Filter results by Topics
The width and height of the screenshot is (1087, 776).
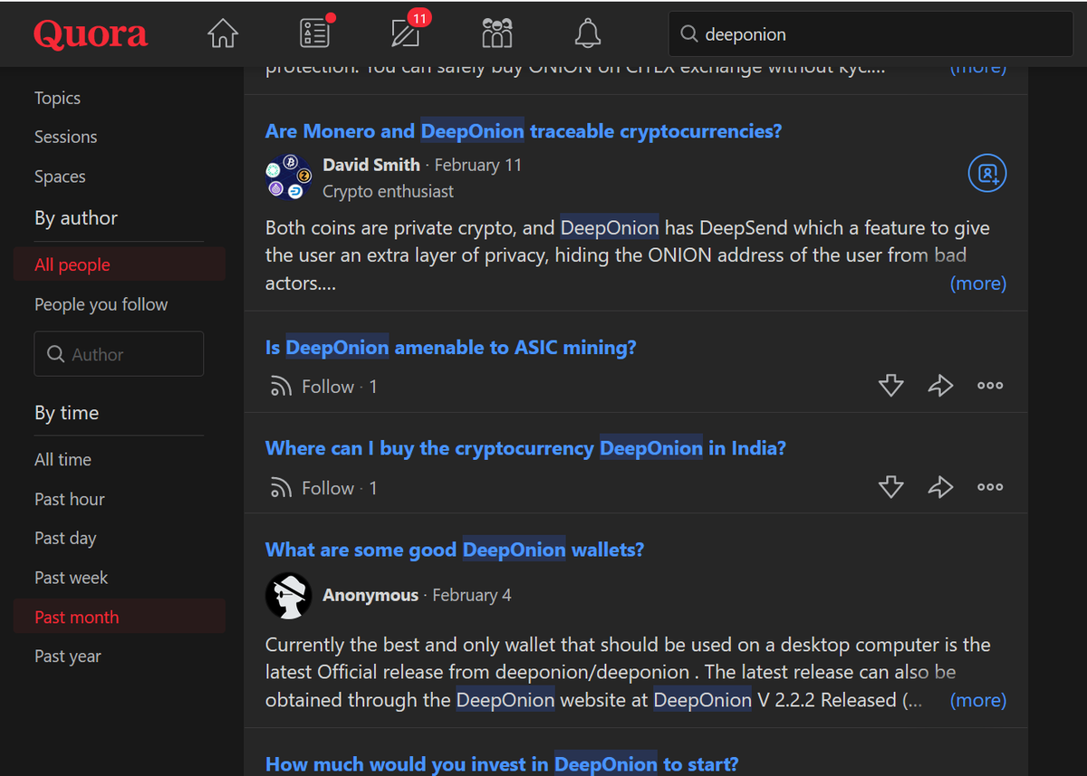(57, 98)
